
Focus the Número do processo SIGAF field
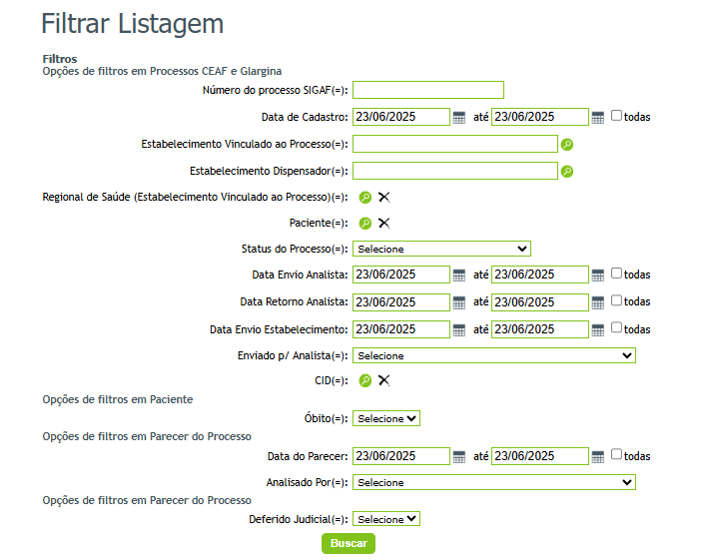click(x=428, y=91)
